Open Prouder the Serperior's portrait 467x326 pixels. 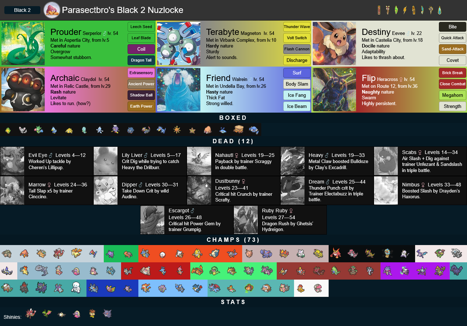(23, 44)
